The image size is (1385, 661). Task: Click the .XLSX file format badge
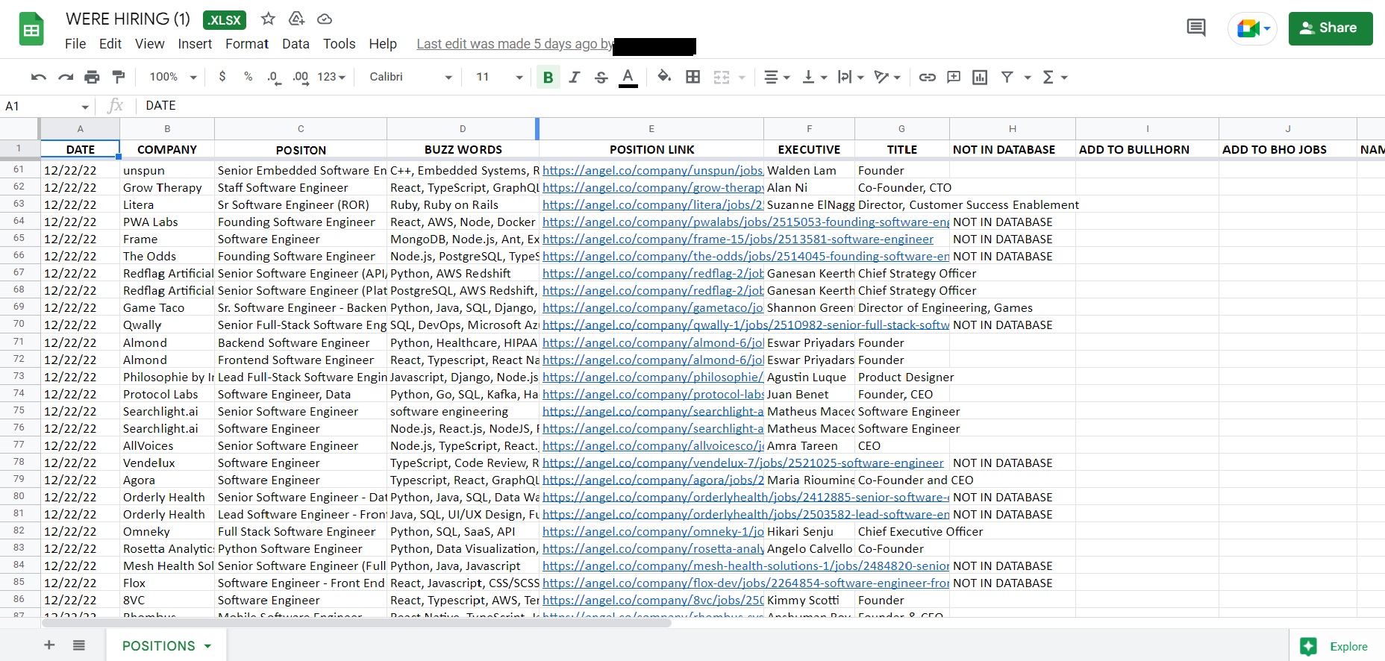(224, 19)
